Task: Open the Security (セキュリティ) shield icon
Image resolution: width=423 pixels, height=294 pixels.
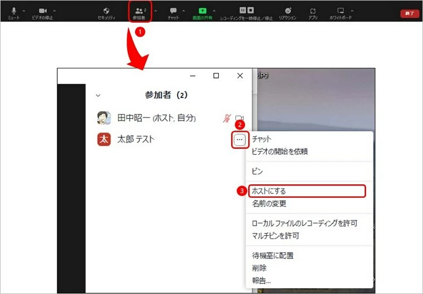Action: 106,11
